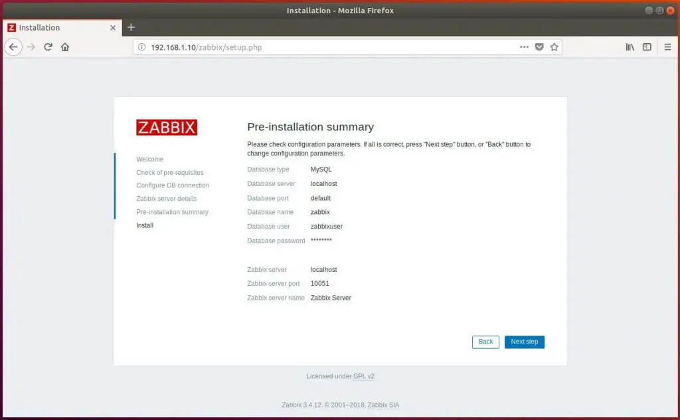Screen dimensions: 680x420
Task: Maximize the Firefox window
Action: [659, 11]
